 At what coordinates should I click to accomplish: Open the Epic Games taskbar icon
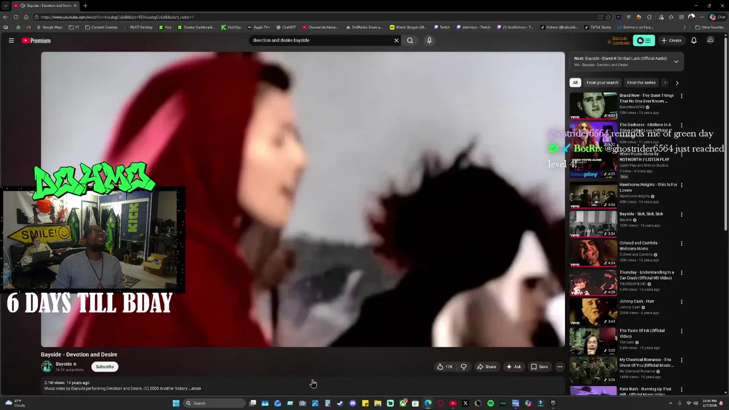[553, 403]
